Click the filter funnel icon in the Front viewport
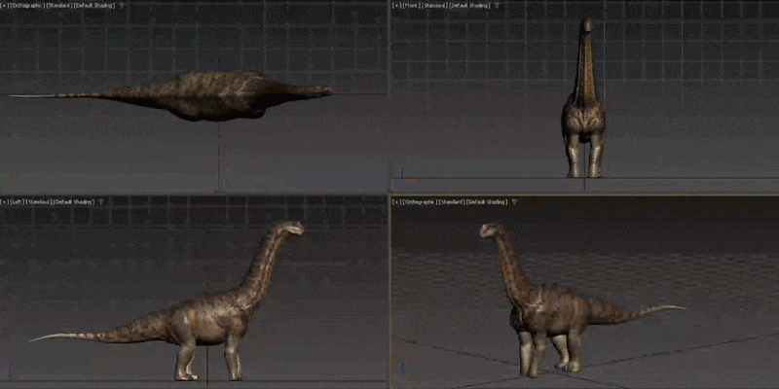Screen dimensions: 779x389 pos(497,6)
